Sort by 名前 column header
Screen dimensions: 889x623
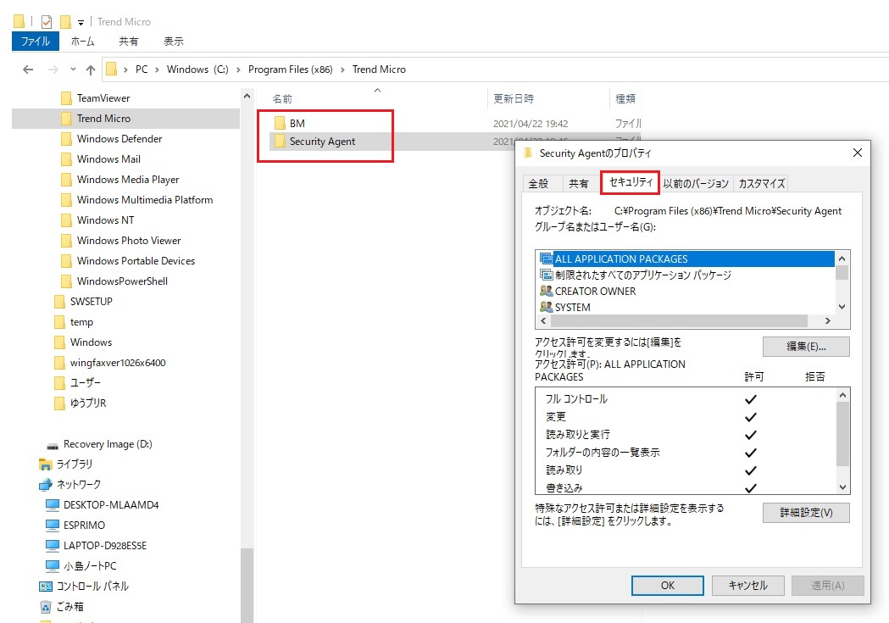(x=281, y=98)
